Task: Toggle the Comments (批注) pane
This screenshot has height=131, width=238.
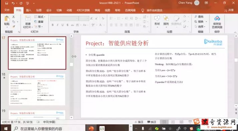Action: [x=152, y=122]
